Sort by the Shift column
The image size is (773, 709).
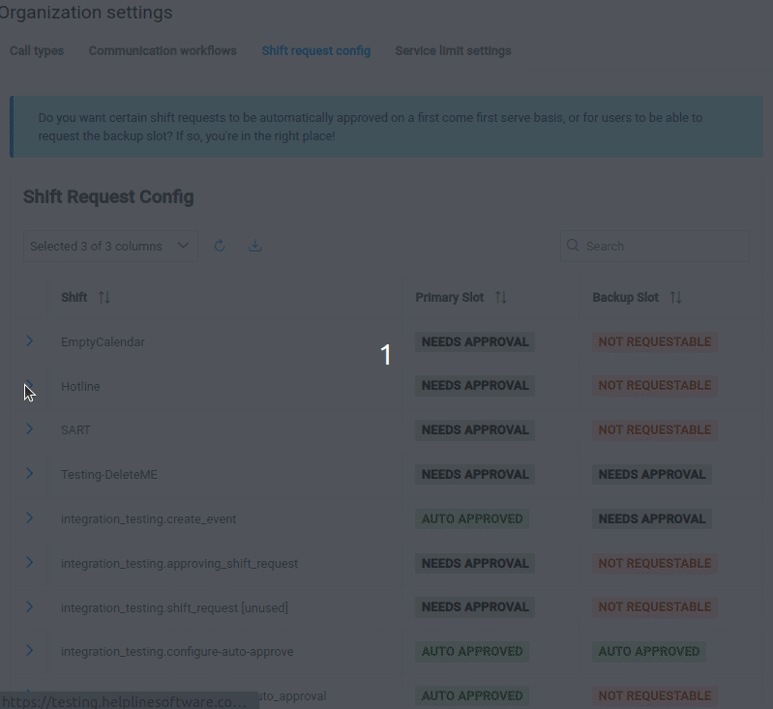pyautogui.click(x=104, y=297)
